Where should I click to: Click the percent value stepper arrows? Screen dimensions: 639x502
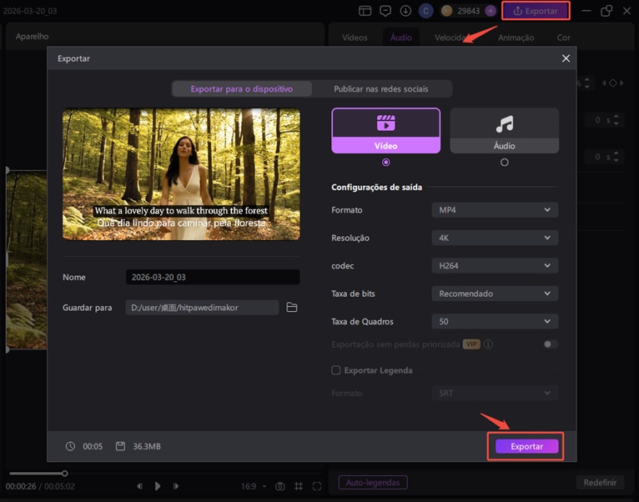point(586,83)
